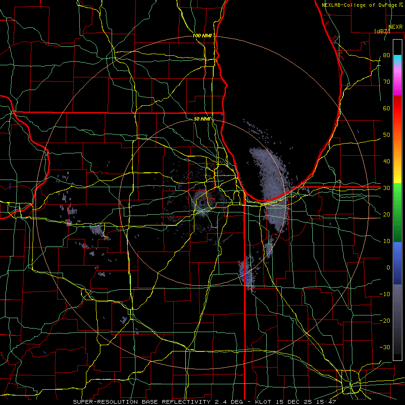The height and width of the screenshot is (405, 405).
Task: Click the "2.4 DEG" elevation angle text
Action: tap(229, 402)
